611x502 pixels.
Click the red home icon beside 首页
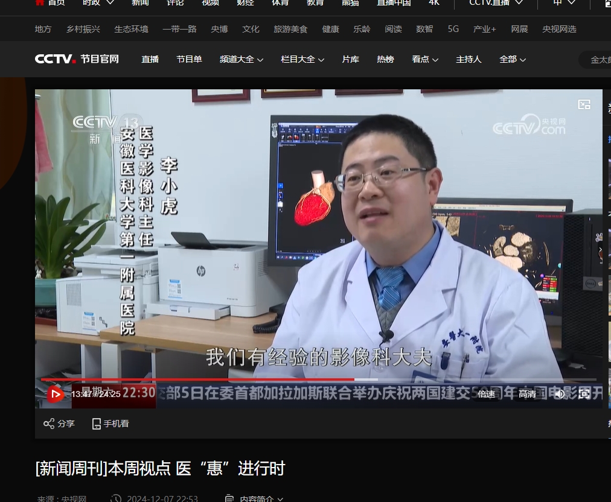(40, 2)
